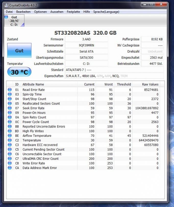This screenshot has width=174, height=207.
Task: Click the Attribute Name column header
Action: pyautogui.click(x=49, y=84)
